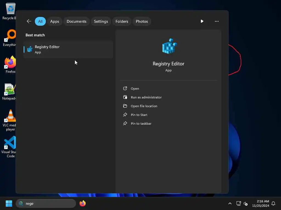This screenshot has height=210, width=281.
Task: Click the play arrow to show more filters
Action: pos(202,21)
